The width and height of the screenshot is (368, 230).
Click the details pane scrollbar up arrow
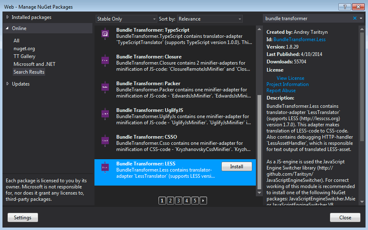[362, 29]
